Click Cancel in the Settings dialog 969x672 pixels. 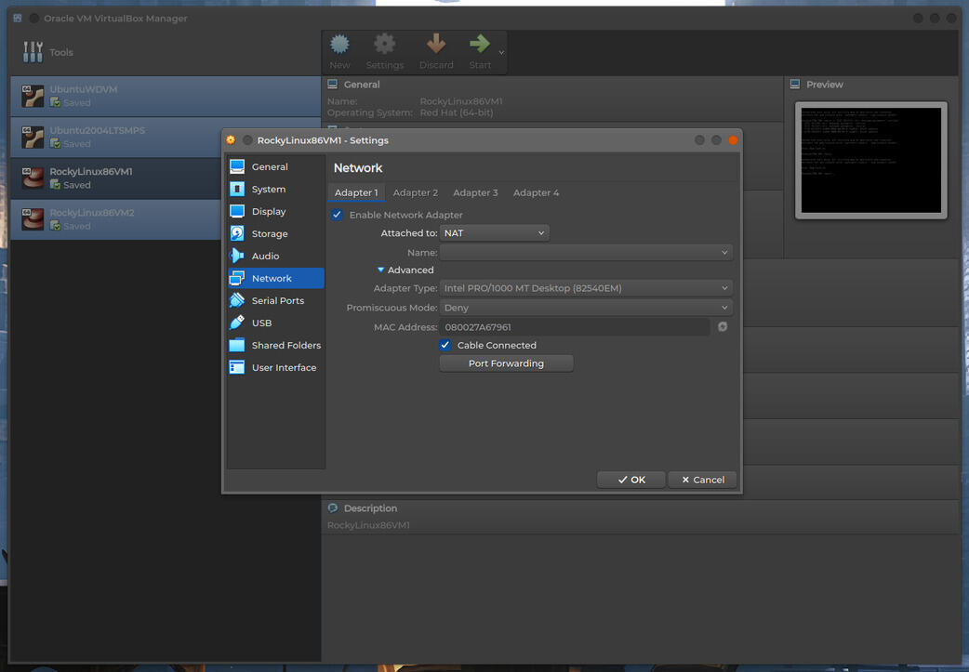(x=703, y=480)
